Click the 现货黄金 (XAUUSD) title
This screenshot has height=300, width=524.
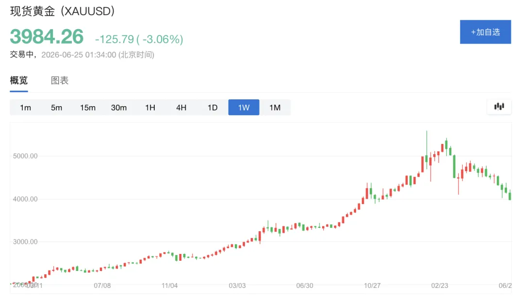tap(63, 11)
